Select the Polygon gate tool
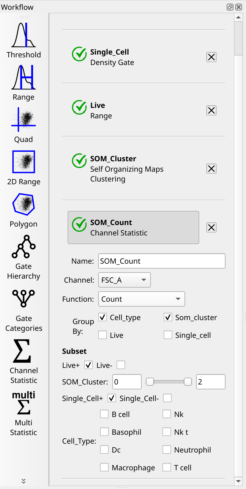The image size is (246, 489). point(24,210)
